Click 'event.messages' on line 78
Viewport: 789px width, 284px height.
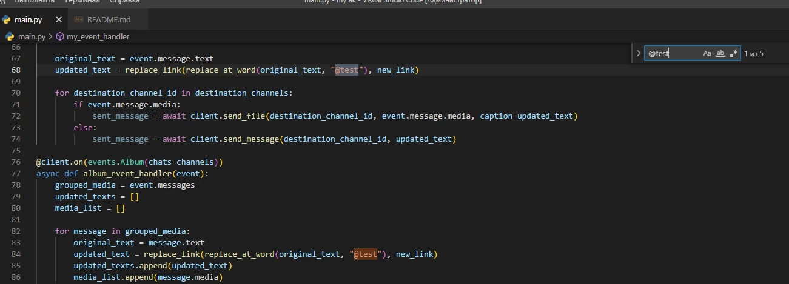click(162, 185)
